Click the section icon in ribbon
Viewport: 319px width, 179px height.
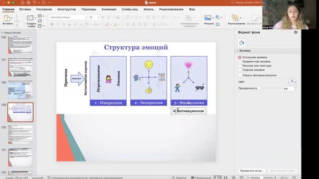point(40,26)
